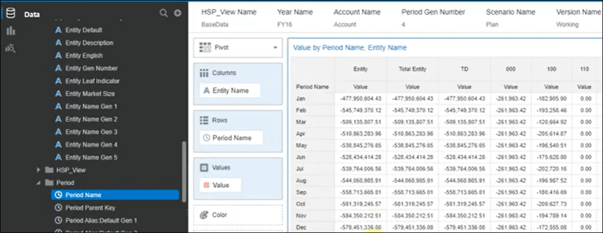Click the add data plus icon

click(178, 13)
